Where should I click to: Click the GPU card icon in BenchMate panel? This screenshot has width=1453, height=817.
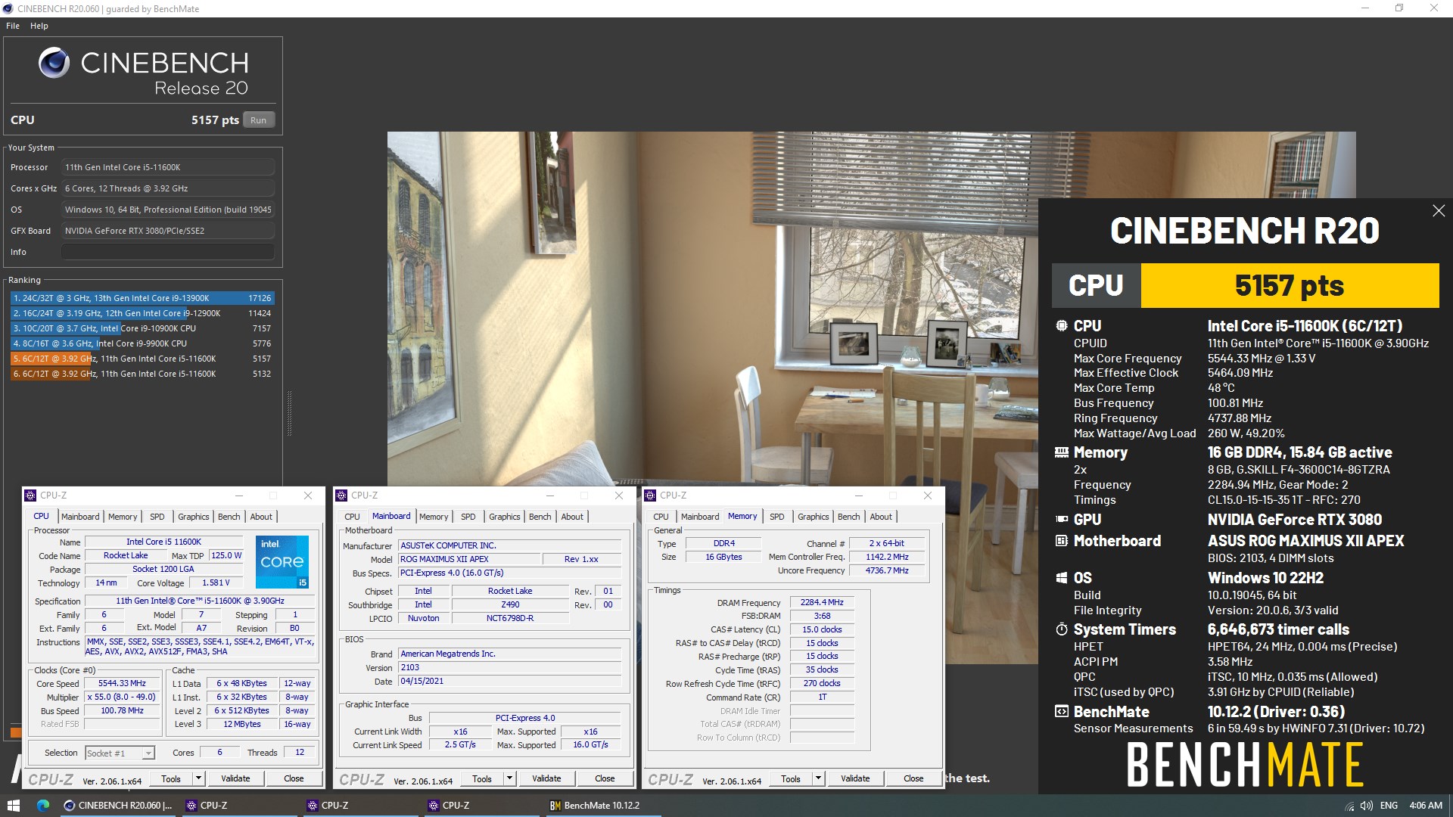1062,520
